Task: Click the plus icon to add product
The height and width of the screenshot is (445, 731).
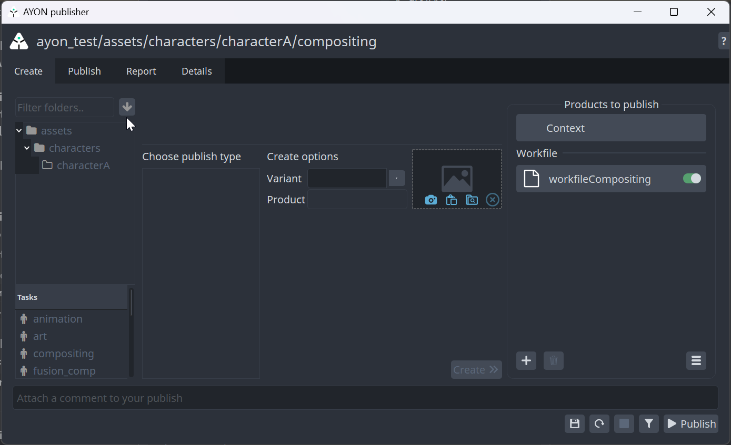Action: click(x=526, y=360)
